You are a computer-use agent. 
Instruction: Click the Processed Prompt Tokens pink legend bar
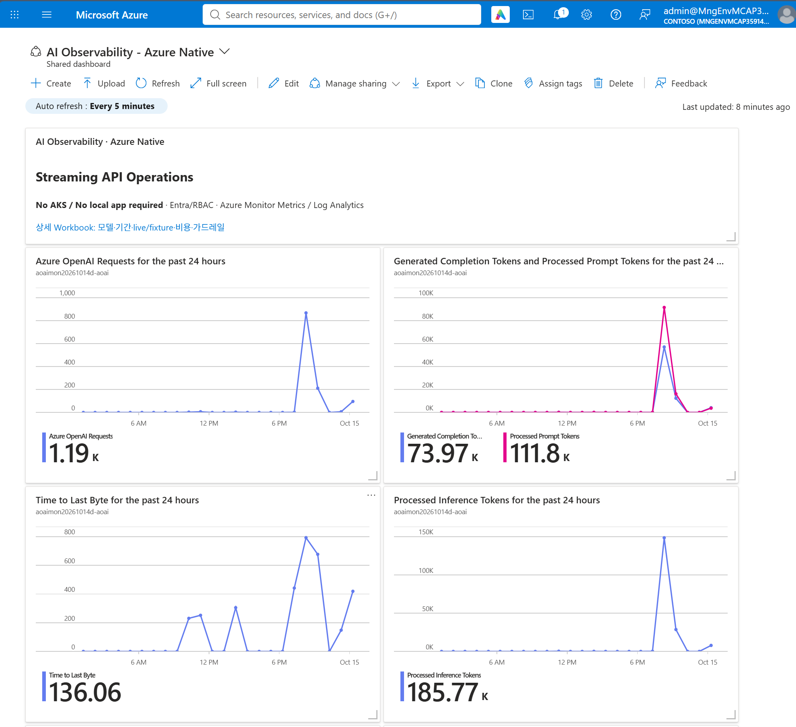(x=505, y=447)
